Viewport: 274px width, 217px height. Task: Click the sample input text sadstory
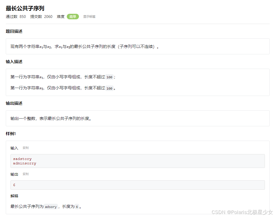(x=22, y=159)
